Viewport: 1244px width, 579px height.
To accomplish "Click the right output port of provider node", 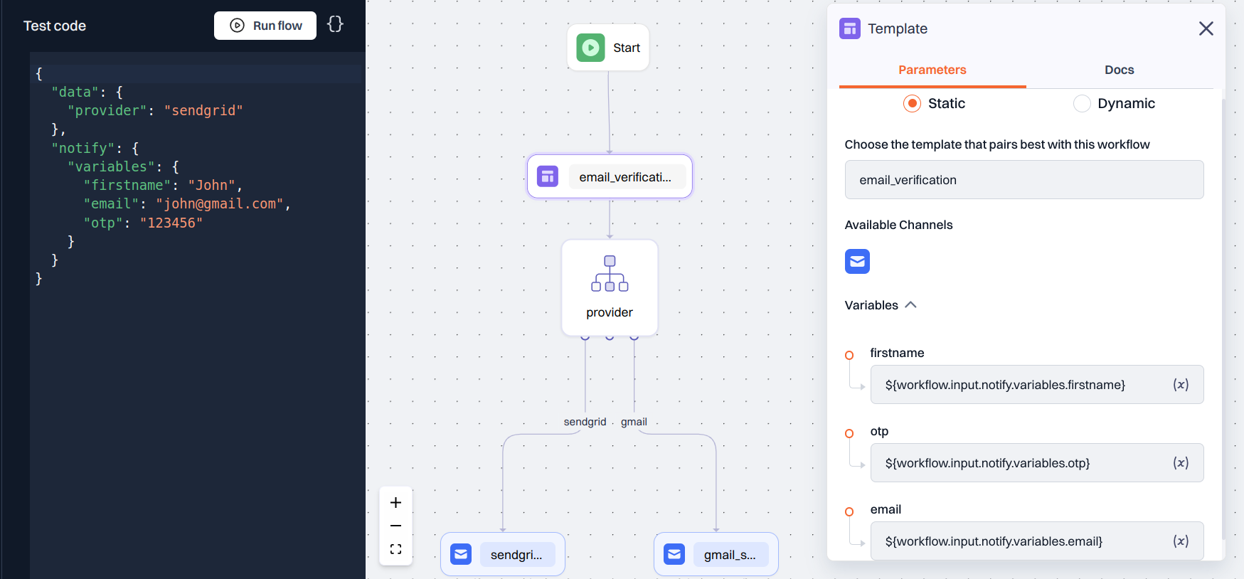I will [x=634, y=336].
